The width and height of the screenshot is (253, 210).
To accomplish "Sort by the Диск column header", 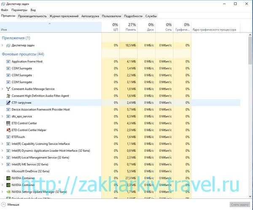I will (146, 27).
